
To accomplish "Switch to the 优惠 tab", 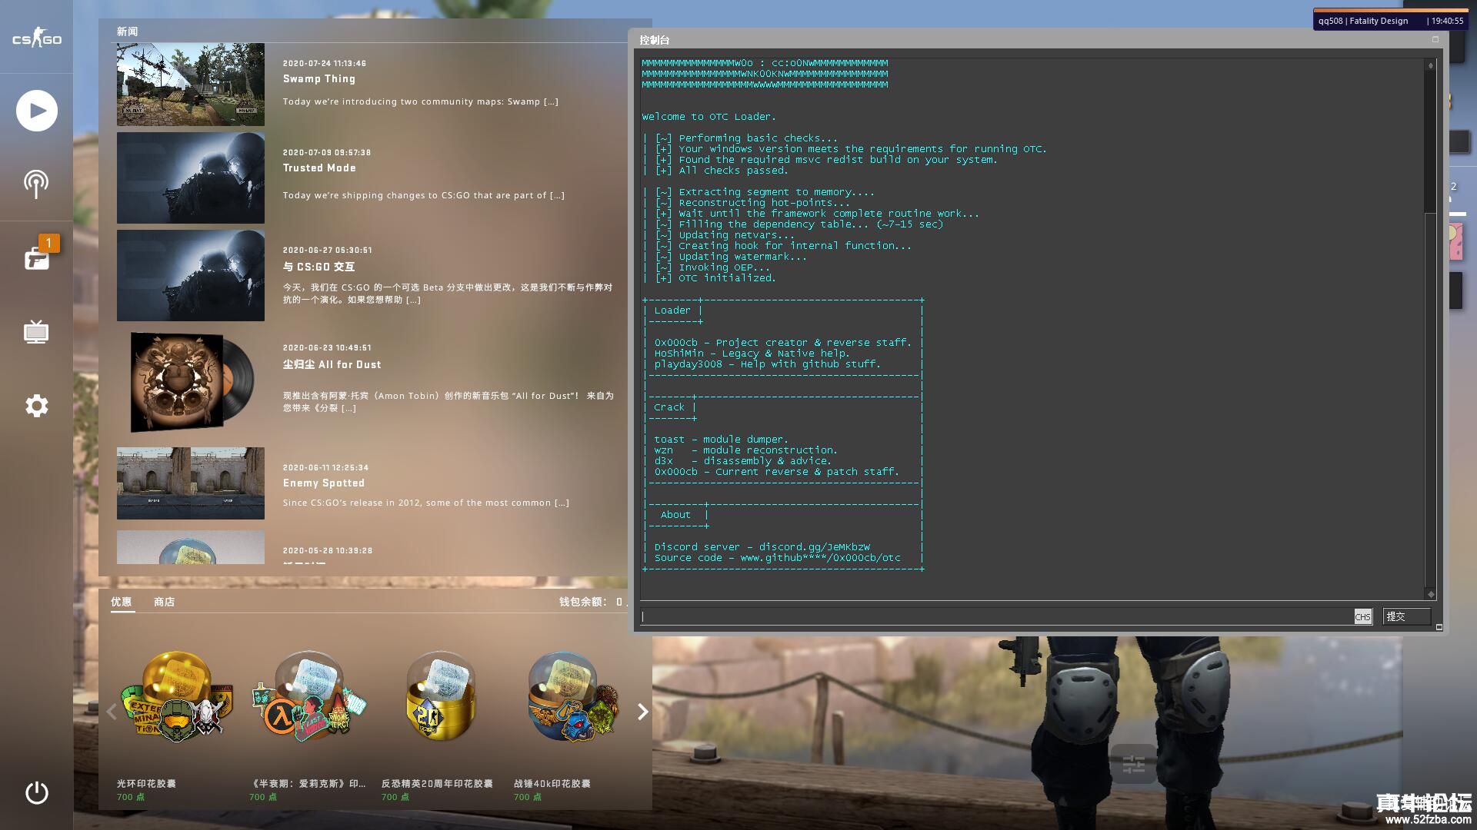I will (x=122, y=602).
